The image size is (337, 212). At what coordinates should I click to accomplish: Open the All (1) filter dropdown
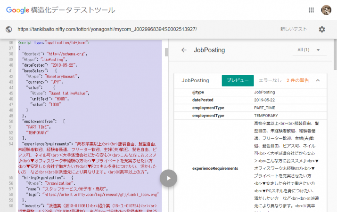click(309, 50)
